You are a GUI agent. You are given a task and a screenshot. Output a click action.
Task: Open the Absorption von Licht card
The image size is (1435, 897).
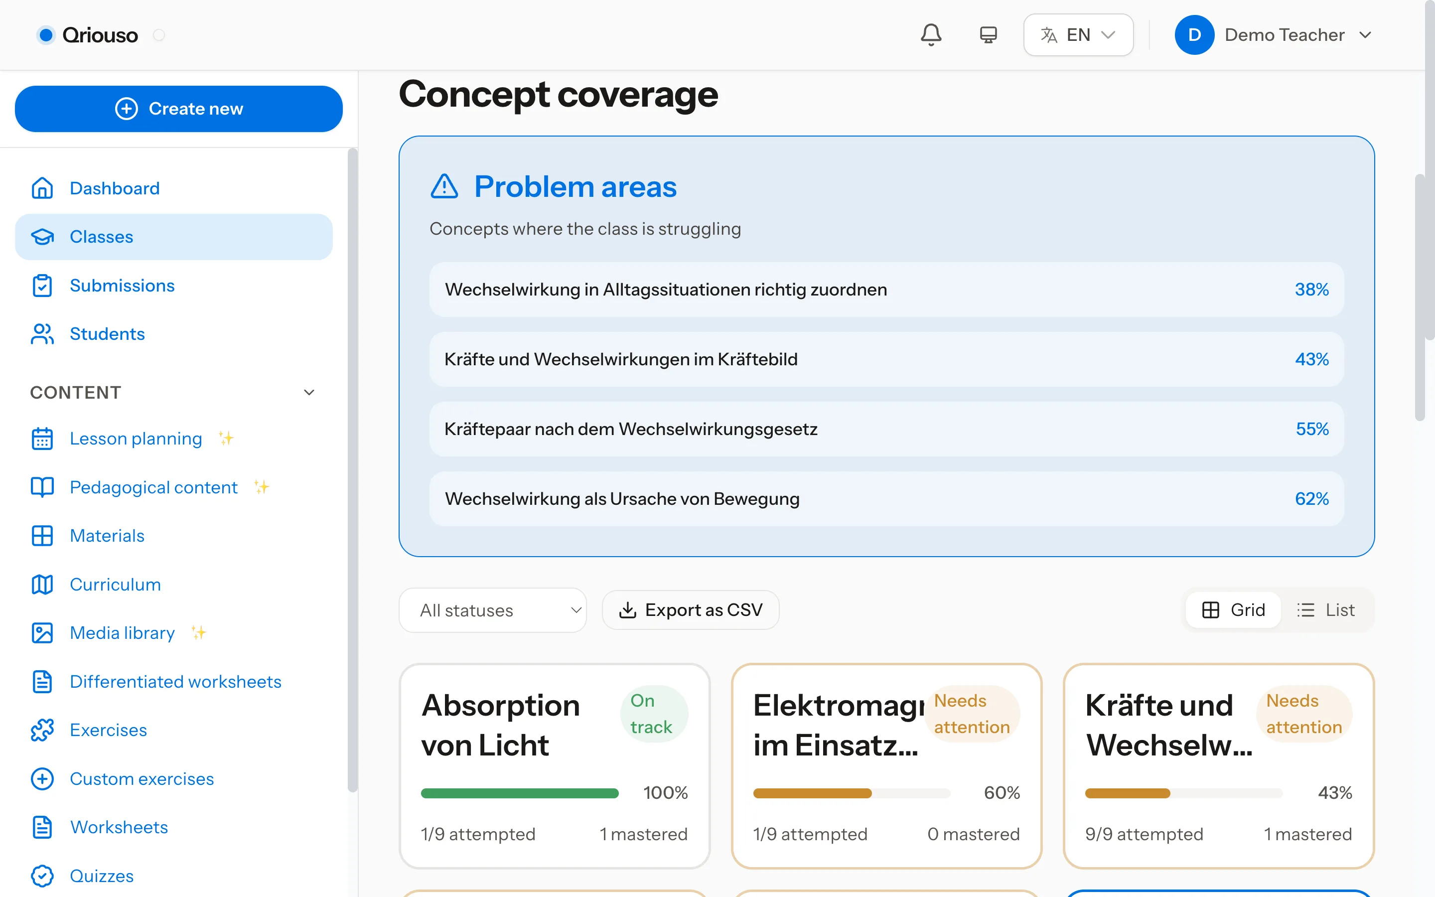(x=555, y=766)
